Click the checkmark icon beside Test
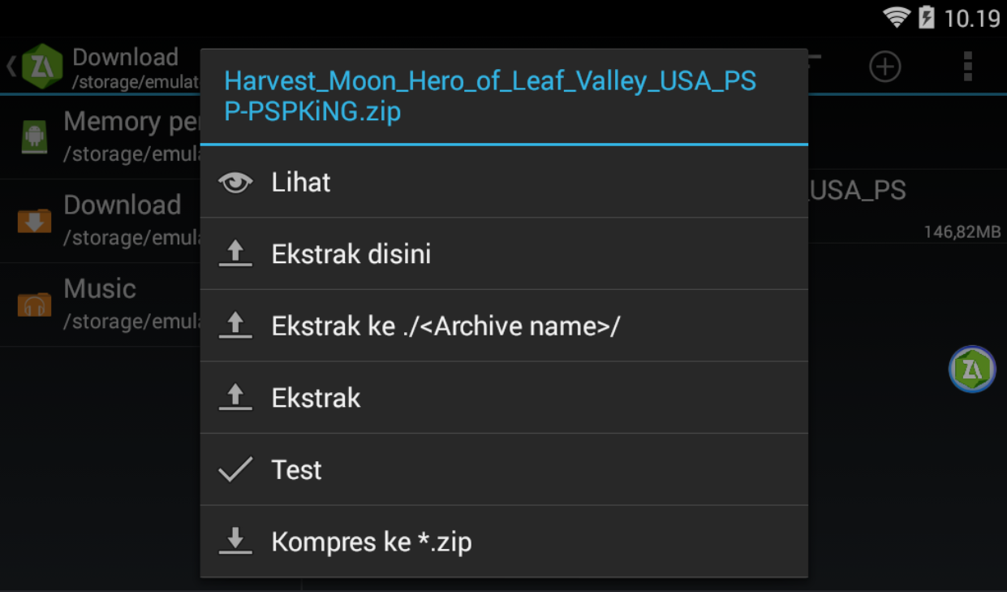This screenshot has width=1007, height=592. [x=235, y=469]
